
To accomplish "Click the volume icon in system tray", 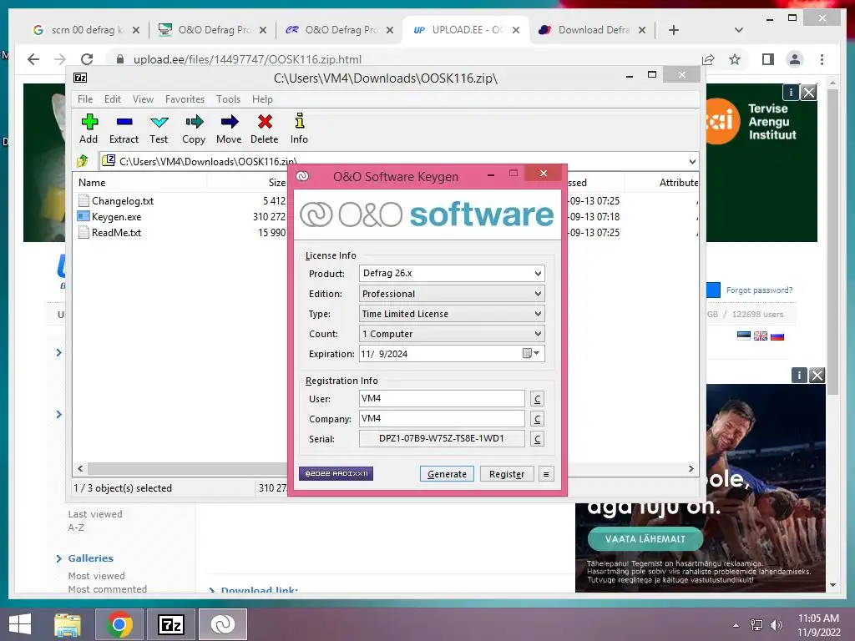I will tap(776, 624).
